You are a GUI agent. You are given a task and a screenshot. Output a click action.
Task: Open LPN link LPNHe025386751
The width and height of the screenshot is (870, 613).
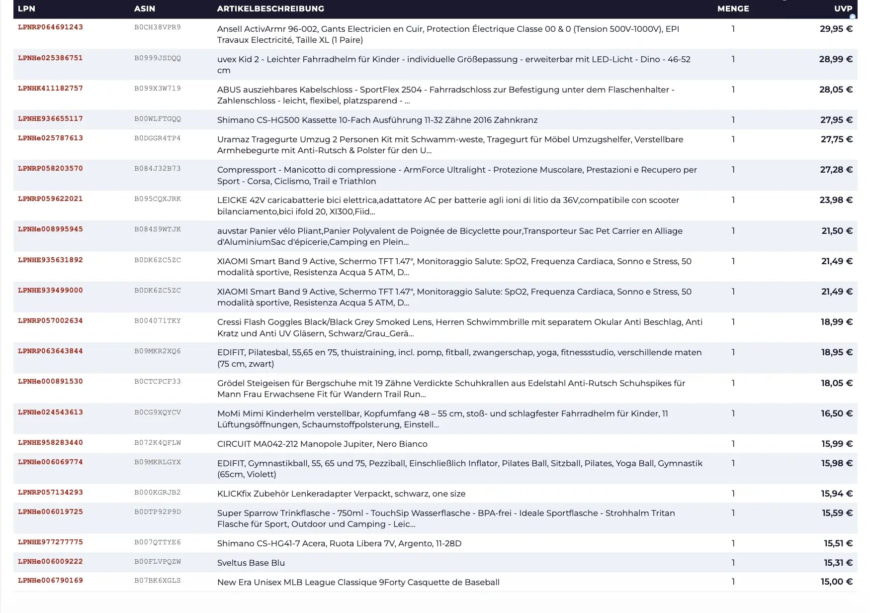(x=50, y=58)
